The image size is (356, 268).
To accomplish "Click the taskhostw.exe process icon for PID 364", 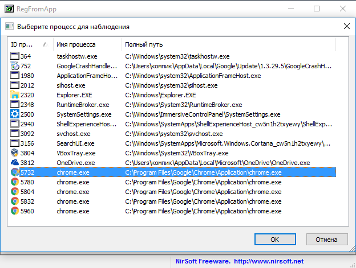I will tap(15, 56).
